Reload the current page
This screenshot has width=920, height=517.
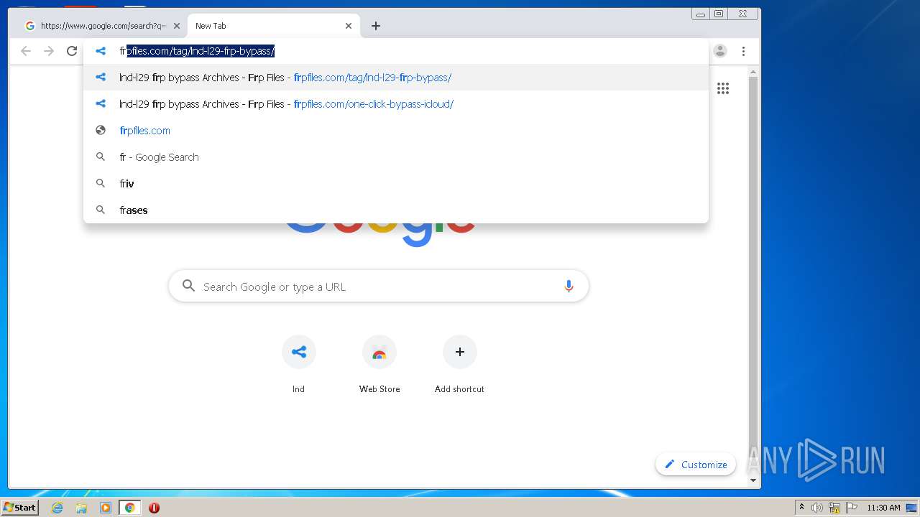pos(72,51)
